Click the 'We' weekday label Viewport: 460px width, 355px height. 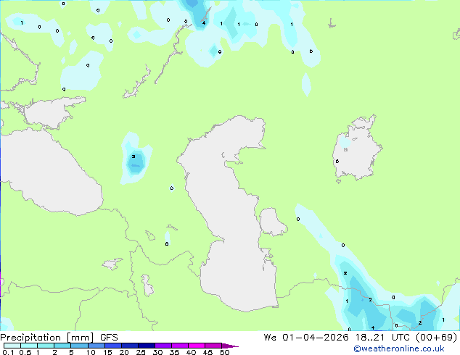pos(270,338)
